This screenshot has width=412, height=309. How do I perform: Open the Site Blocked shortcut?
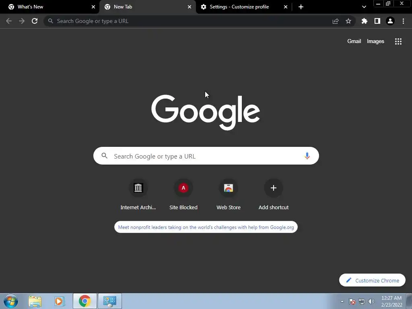click(183, 195)
